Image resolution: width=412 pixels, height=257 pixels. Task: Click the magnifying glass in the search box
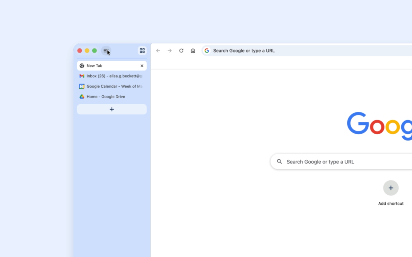[x=279, y=161]
